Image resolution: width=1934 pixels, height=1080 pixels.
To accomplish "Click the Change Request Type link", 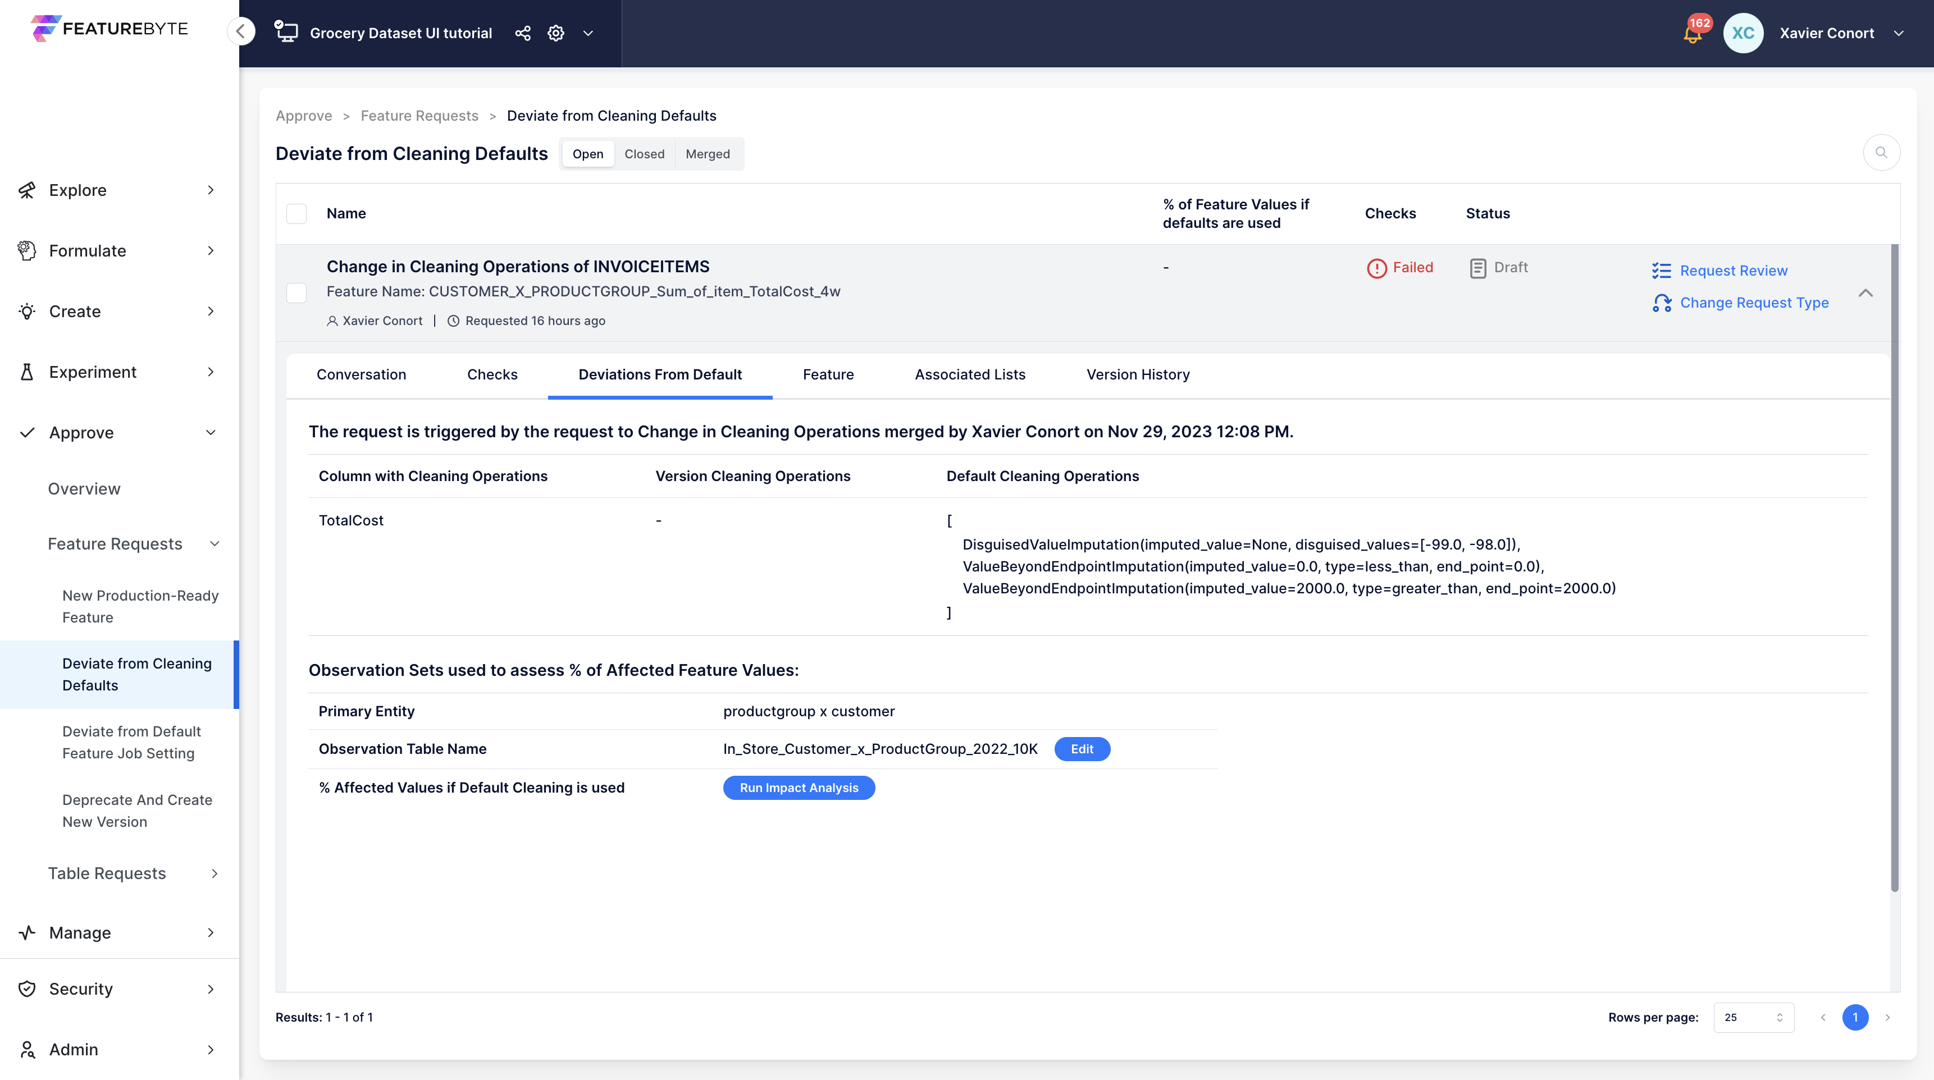I will tap(1754, 303).
